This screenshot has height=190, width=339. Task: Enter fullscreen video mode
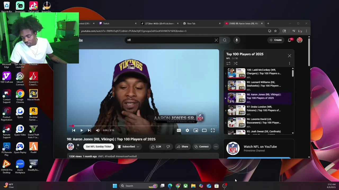point(213,130)
